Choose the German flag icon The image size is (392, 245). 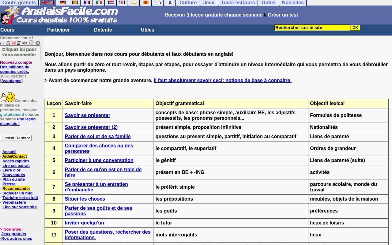62,2
